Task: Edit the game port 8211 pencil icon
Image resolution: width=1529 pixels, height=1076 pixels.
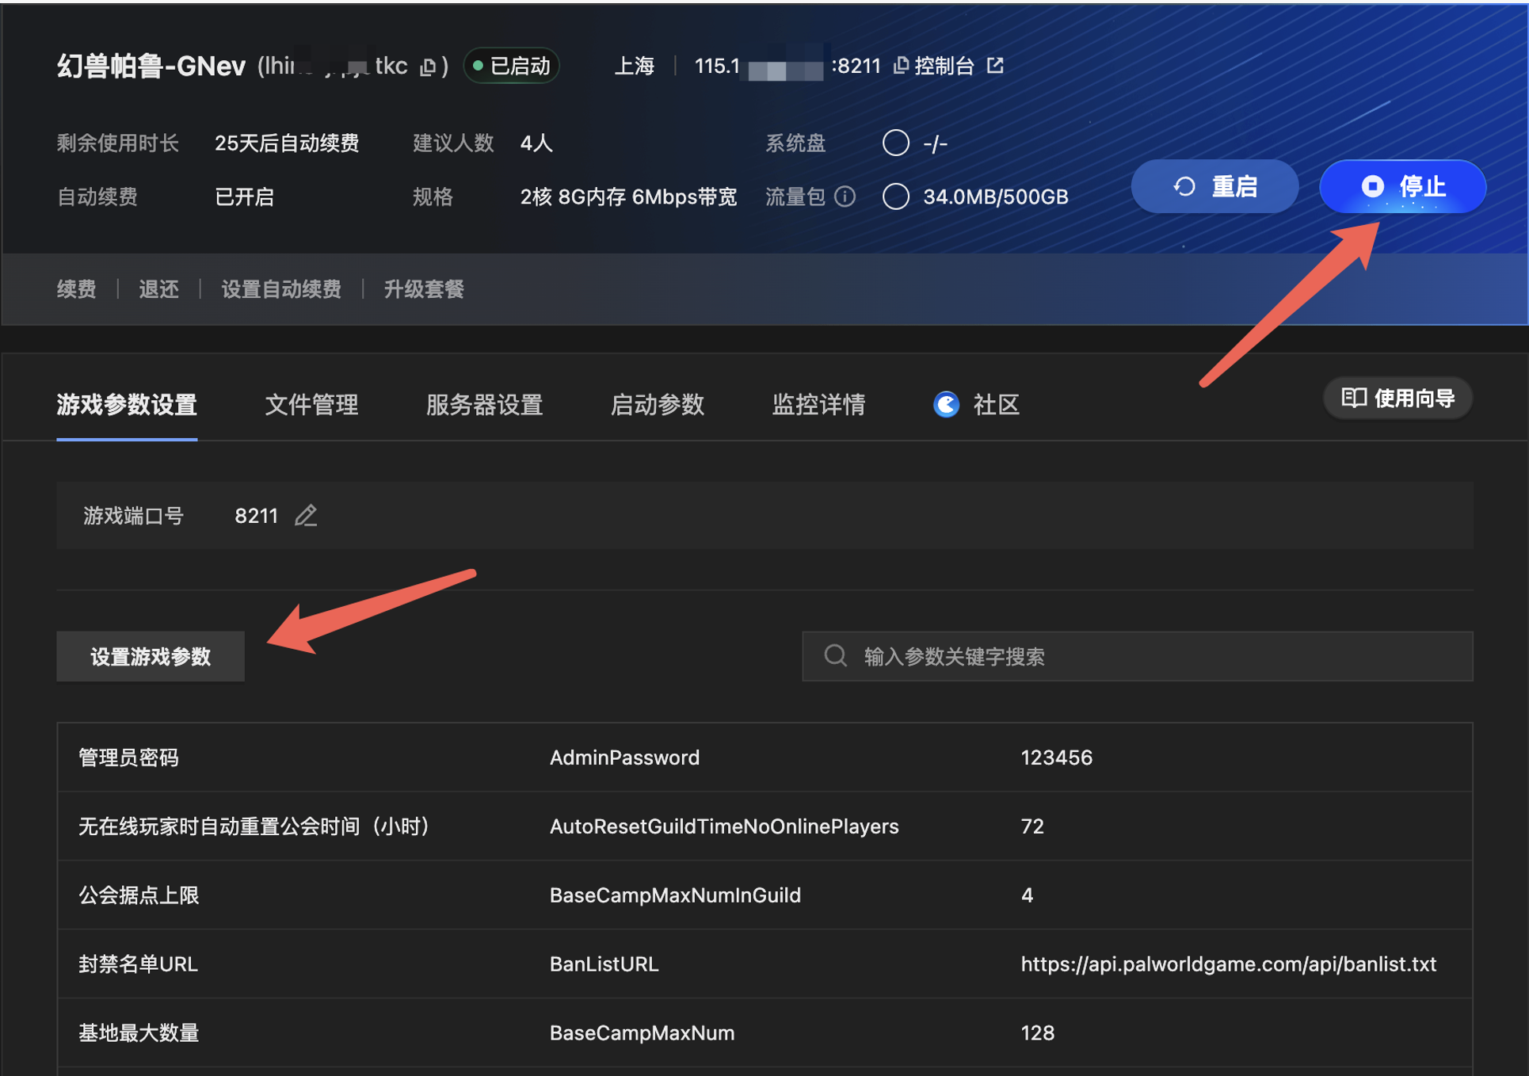Action: coord(306,516)
